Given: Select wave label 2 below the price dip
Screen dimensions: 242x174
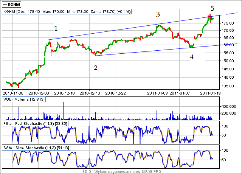Looking at the screenshot, I should (96, 68).
